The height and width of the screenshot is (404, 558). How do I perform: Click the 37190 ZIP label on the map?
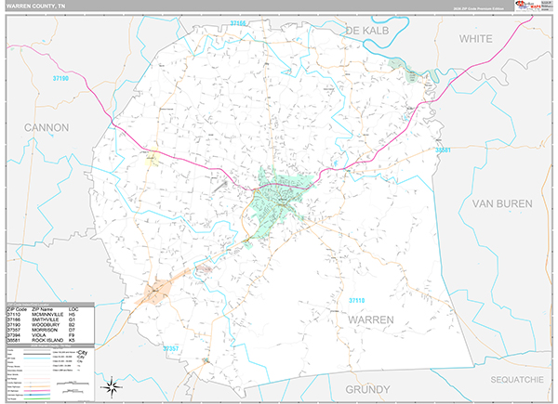click(x=60, y=78)
